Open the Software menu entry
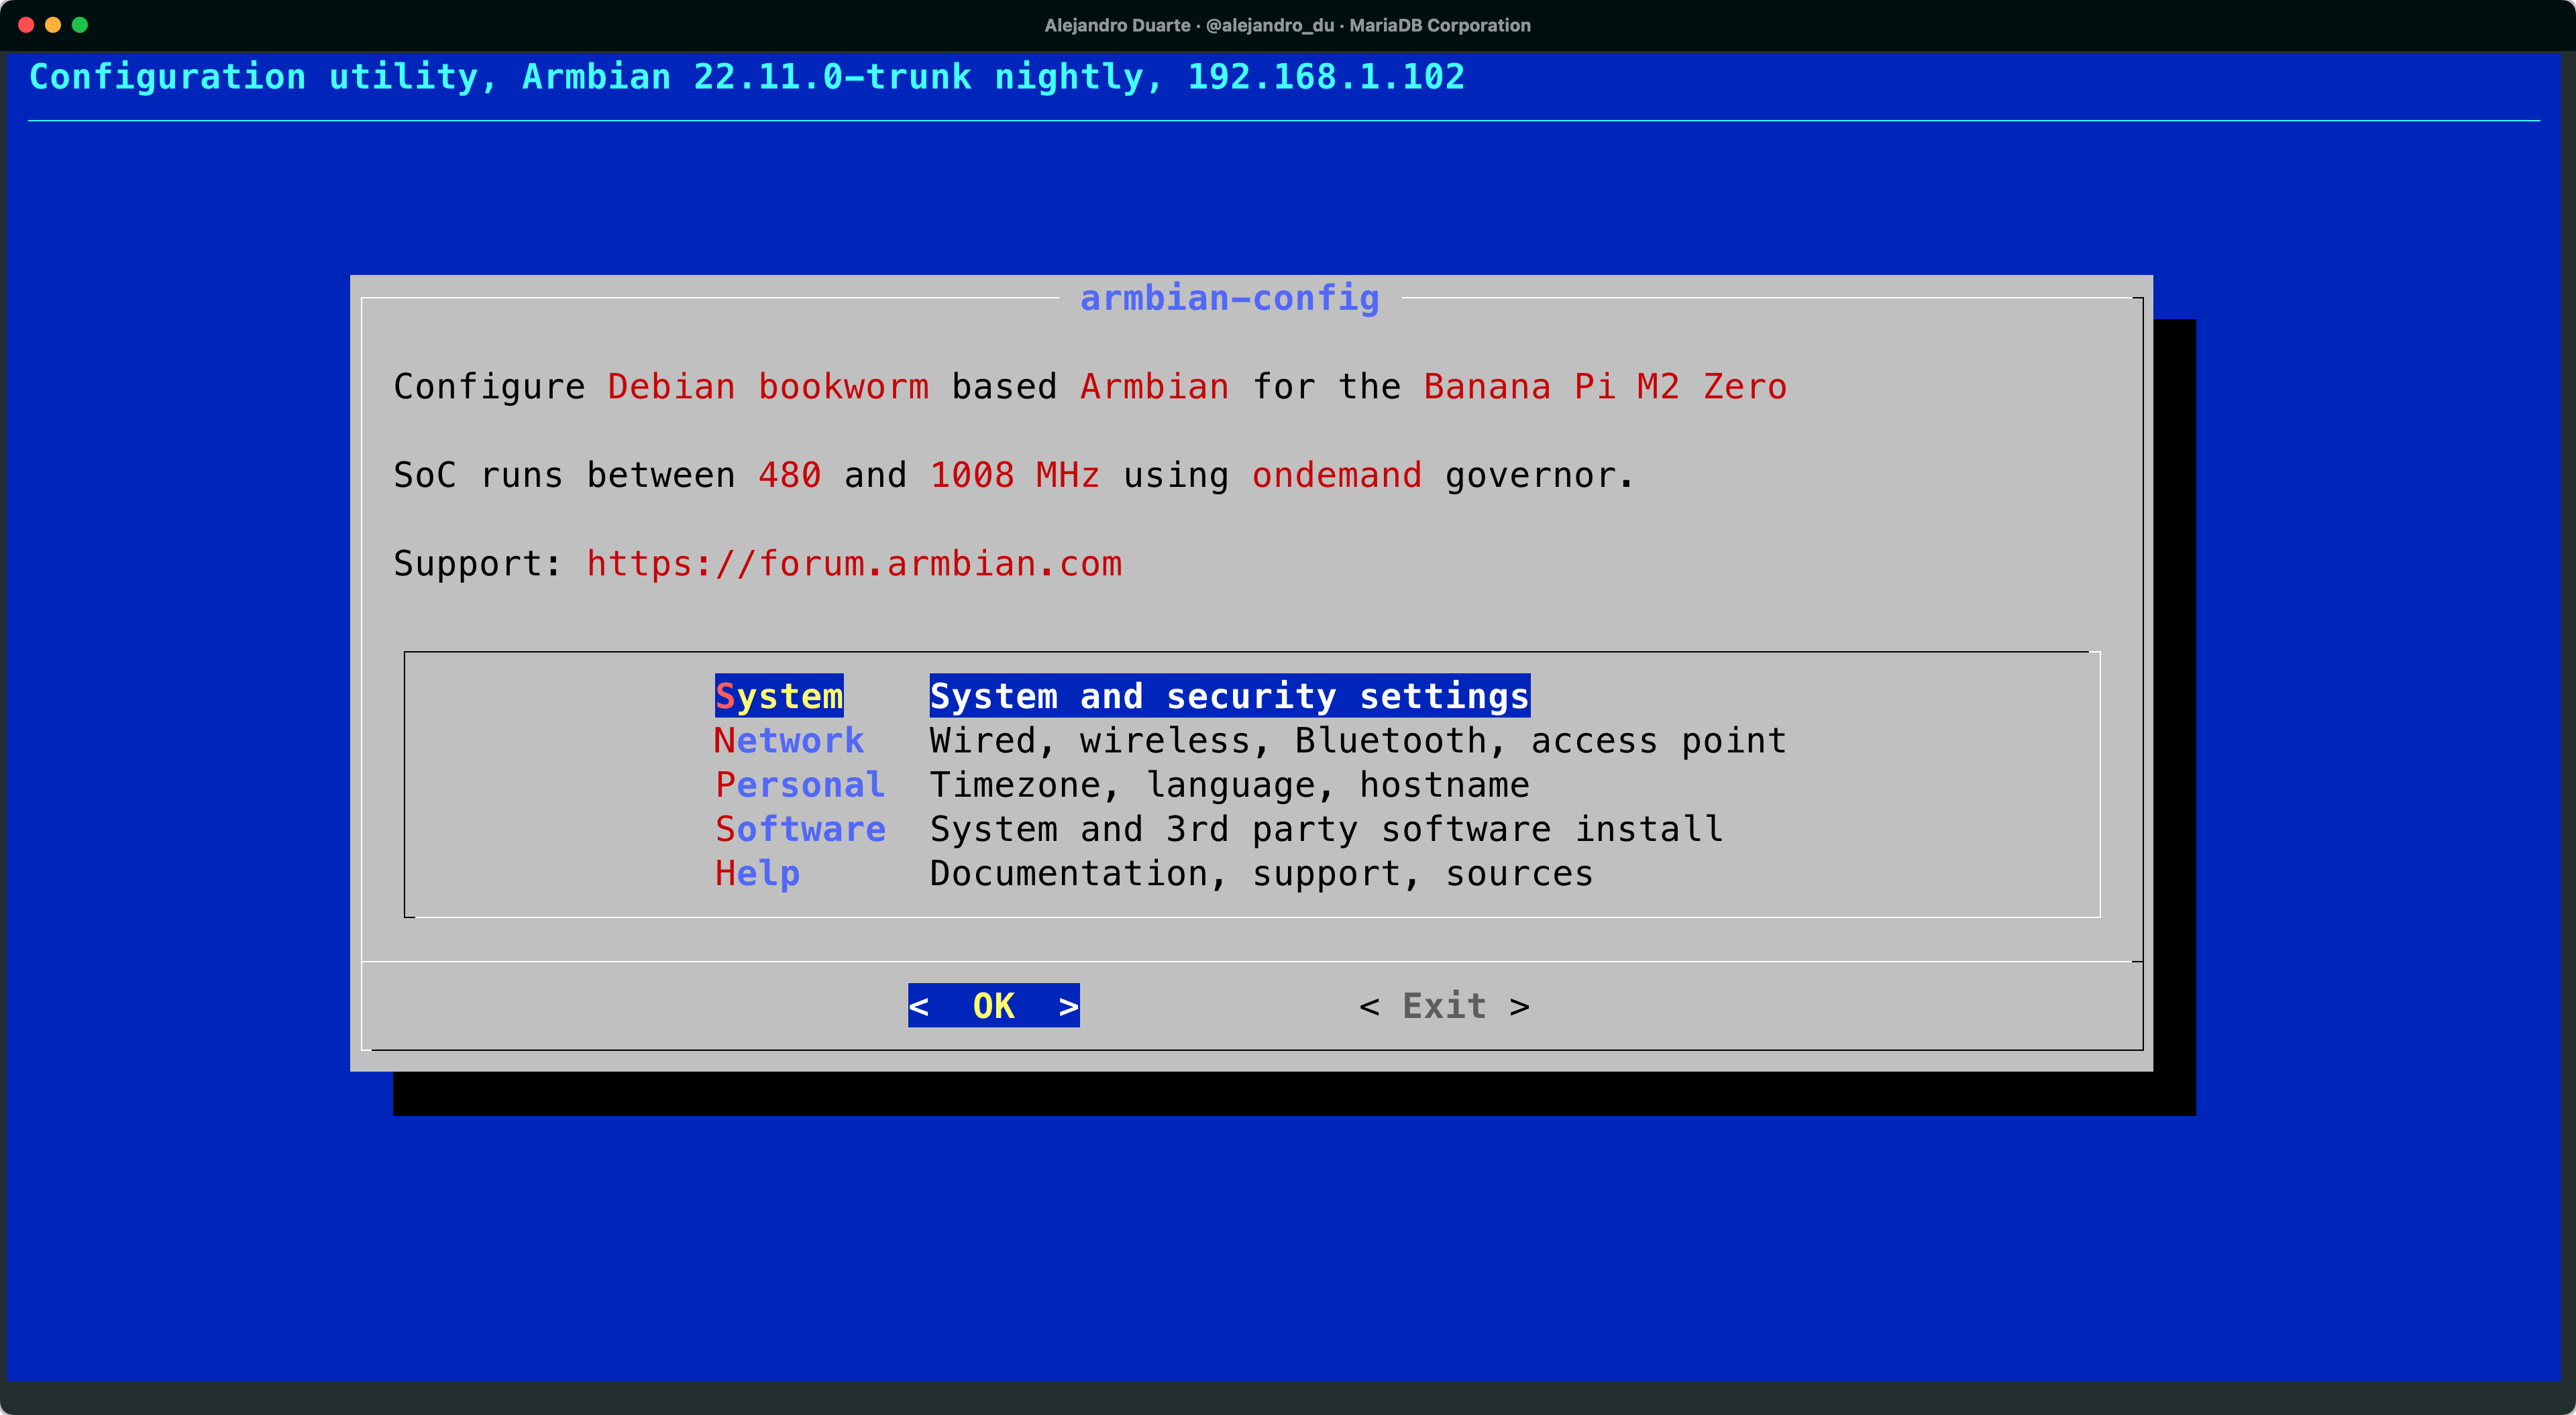The image size is (2576, 1415). tap(799, 829)
